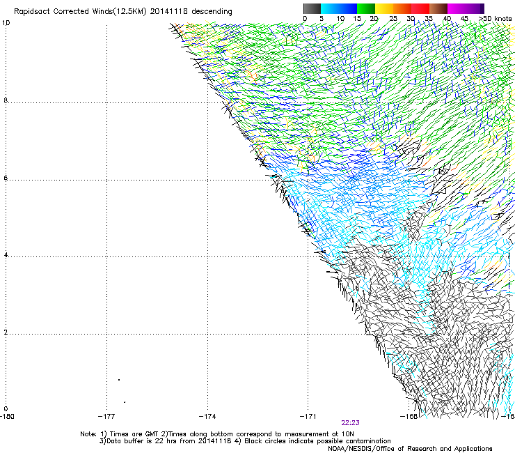Click the purple '22:23' time label
Image resolution: width=515 pixels, height=453 pixels.
[x=350, y=423]
